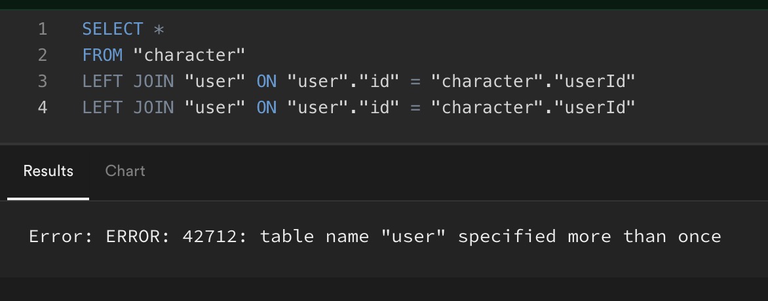Click the "specified more than once" error text

pyautogui.click(x=590, y=236)
